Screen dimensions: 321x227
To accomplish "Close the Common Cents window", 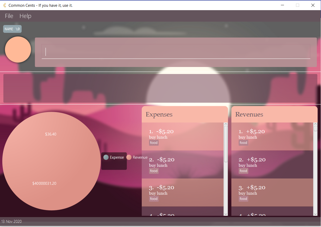I will click(313, 5).
